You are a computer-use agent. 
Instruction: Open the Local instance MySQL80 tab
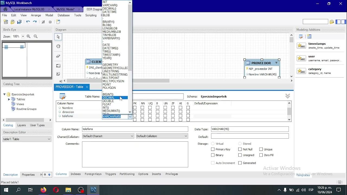point(29,9)
